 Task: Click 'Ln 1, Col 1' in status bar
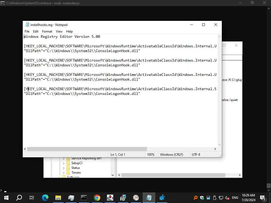click(x=118, y=155)
